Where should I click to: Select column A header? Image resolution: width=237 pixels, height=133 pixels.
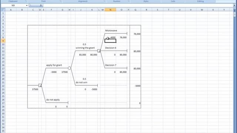pos(11,10)
